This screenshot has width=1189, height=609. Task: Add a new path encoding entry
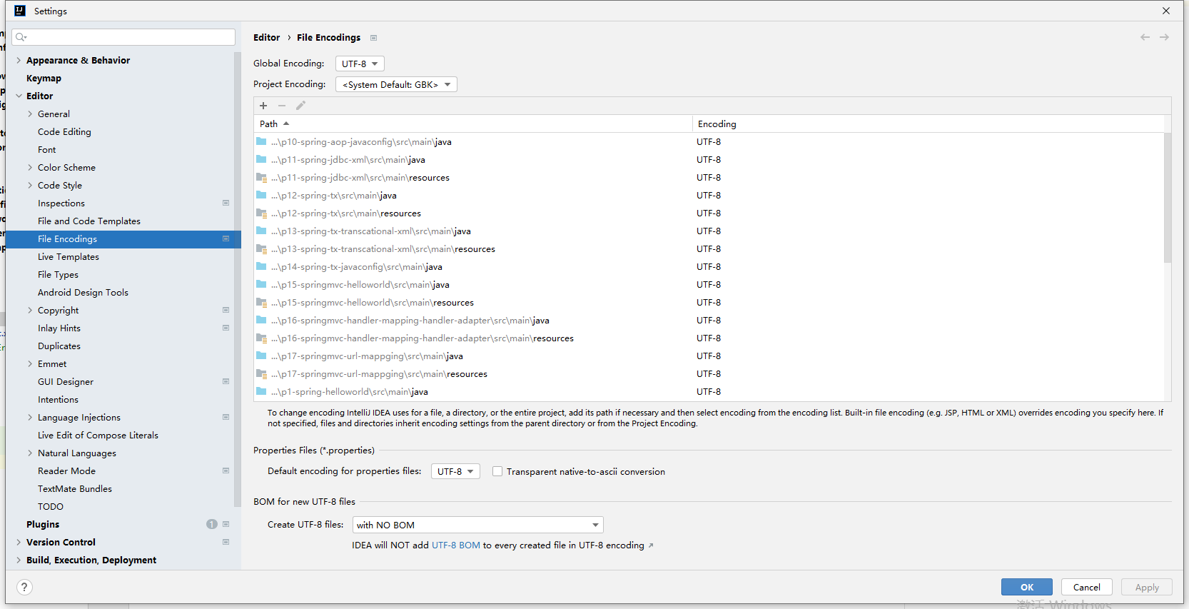[x=263, y=106]
